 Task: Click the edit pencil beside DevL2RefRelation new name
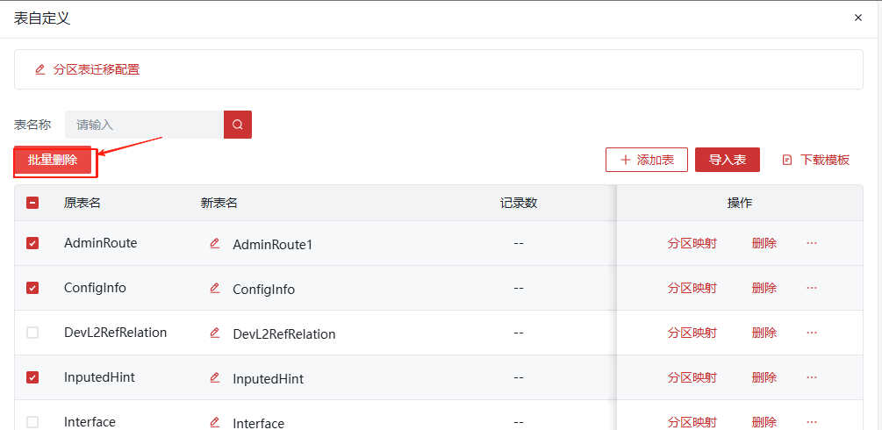tap(215, 333)
